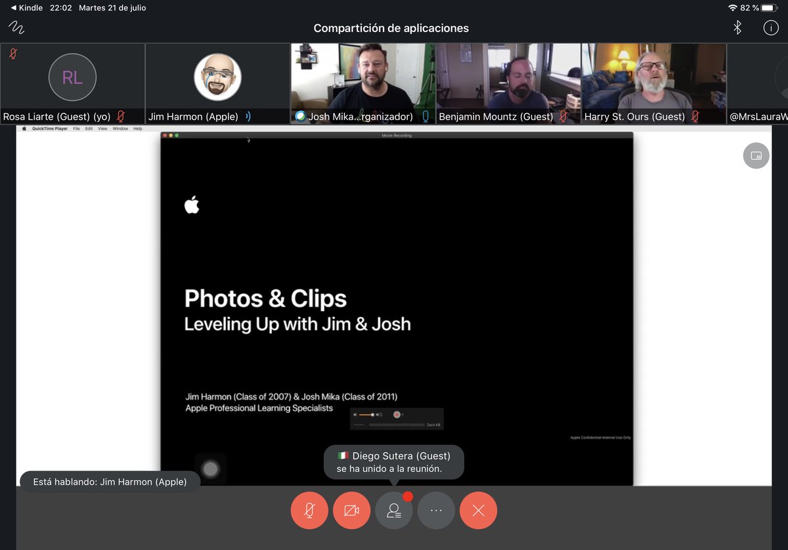Open the more options ellipsis button
This screenshot has width=788, height=550.
pyautogui.click(x=436, y=510)
